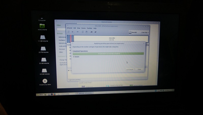Click GParted's Resize/Move toolbar icon
This screenshot has height=115, width=203.
(78, 32)
